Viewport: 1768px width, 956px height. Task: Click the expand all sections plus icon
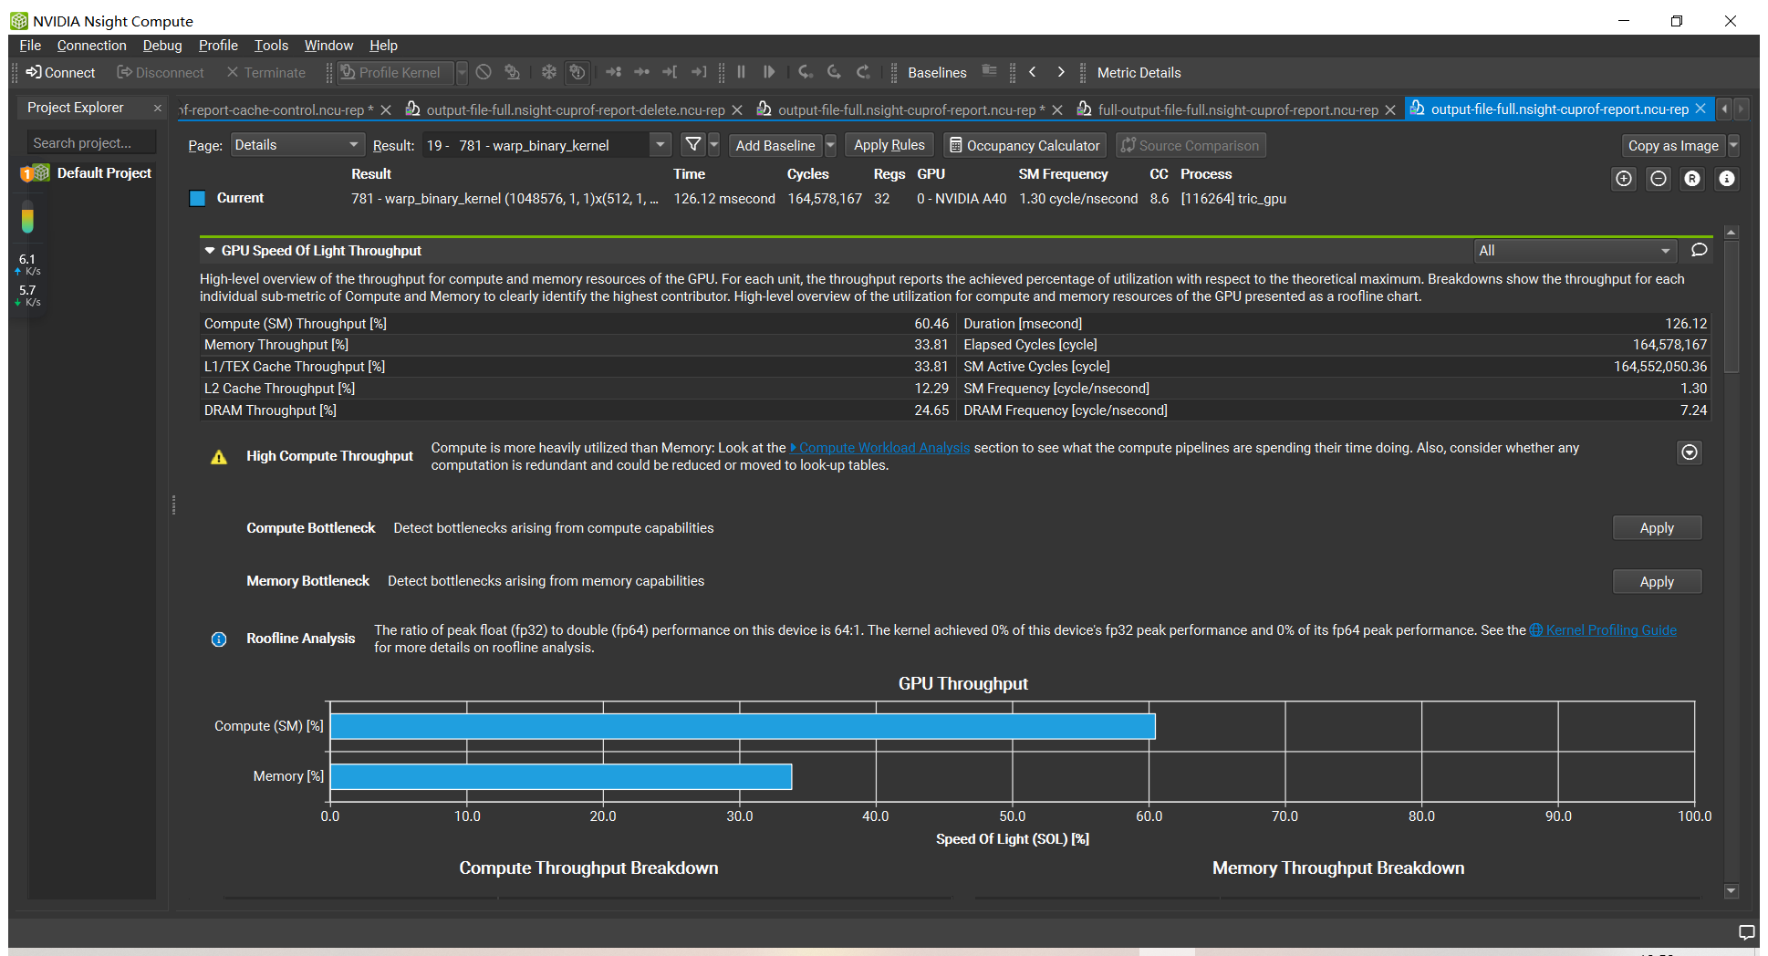[1624, 179]
